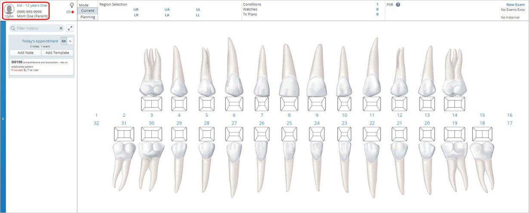Click the surface box for tooth 30
The width and height of the screenshot is (529, 213).
pyautogui.click(x=151, y=134)
